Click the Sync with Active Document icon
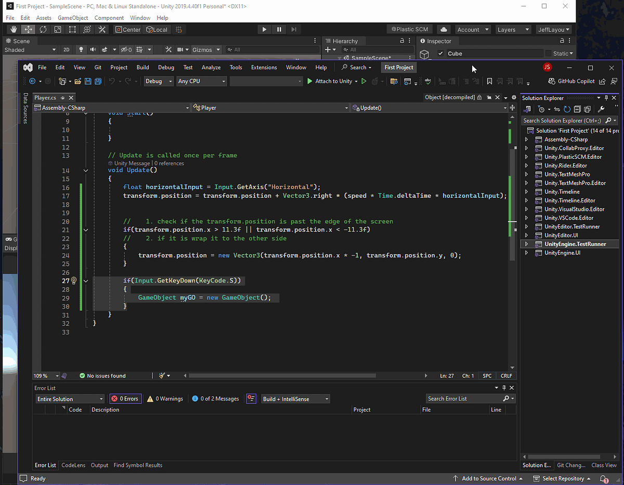Viewport: 624px width, 485px height. pos(557,109)
